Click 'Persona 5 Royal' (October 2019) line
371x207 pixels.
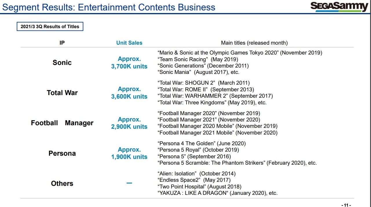coord(198,150)
